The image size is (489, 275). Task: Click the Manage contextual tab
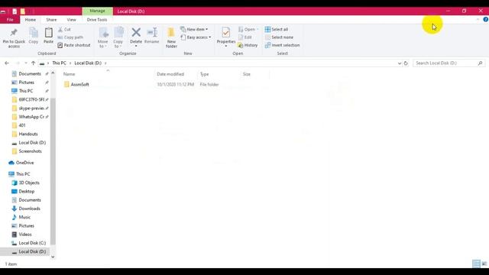[x=97, y=11]
